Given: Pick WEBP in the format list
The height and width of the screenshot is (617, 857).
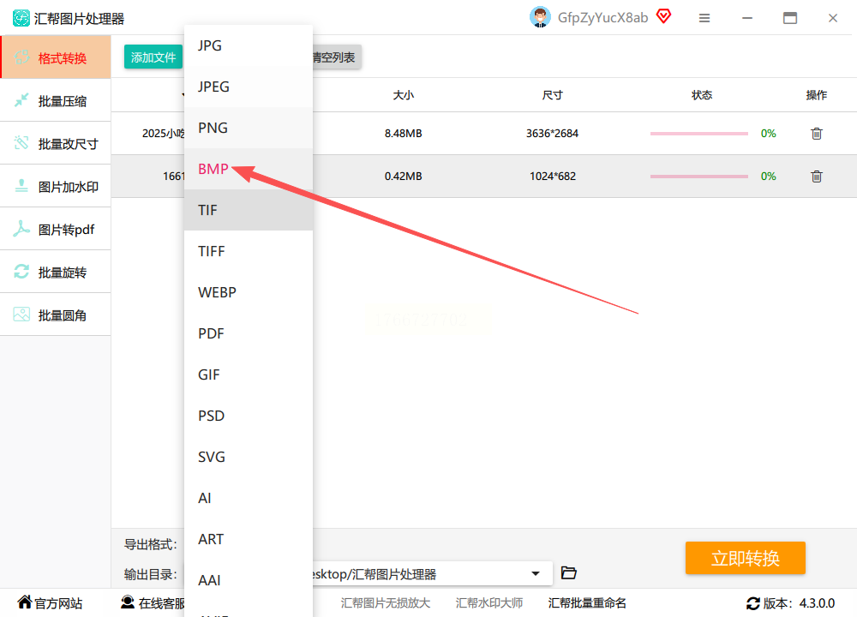Looking at the screenshot, I should pyautogui.click(x=249, y=292).
